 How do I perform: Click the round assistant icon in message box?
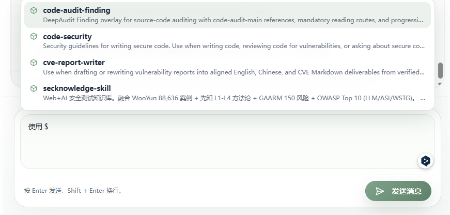tap(426, 161)
